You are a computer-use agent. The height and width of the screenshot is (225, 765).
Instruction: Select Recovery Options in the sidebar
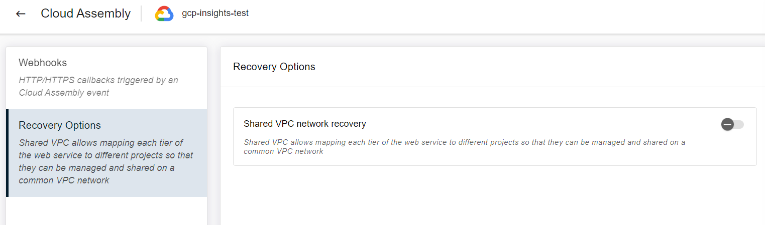[60, 125]
